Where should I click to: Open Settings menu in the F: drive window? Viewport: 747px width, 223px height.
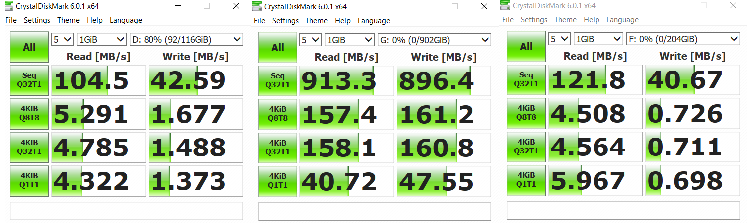point(534,20)
